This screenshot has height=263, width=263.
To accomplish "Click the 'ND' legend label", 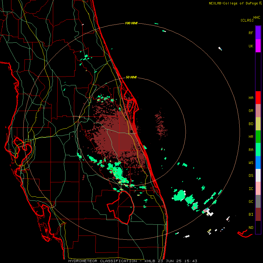I will tap(251, 228).
